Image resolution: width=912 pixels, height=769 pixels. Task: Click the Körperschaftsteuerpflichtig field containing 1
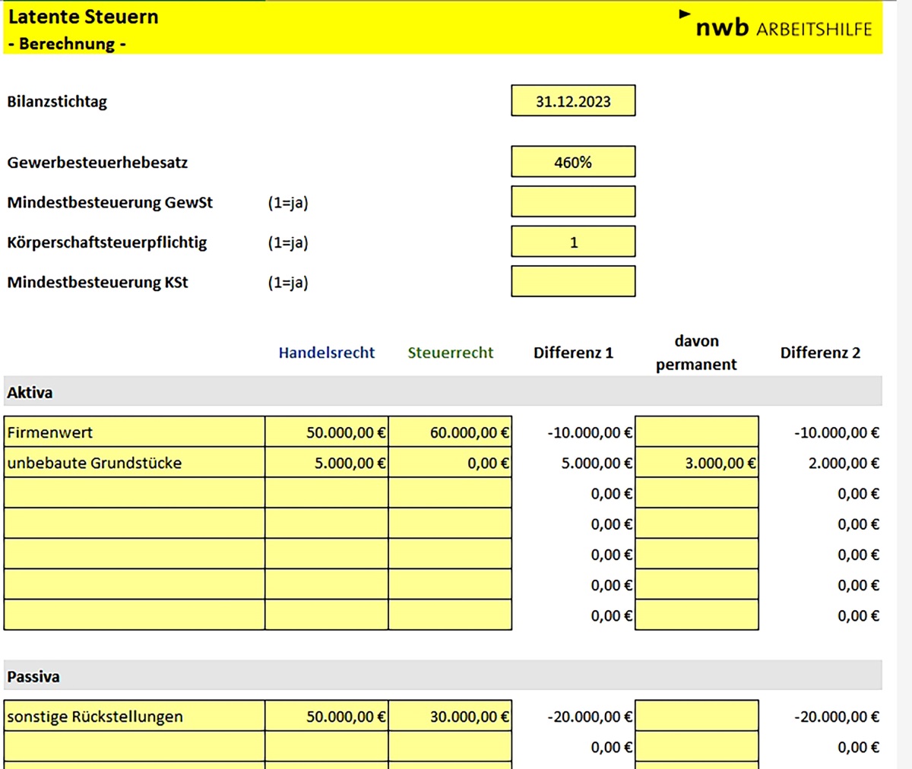[x=573, y=242]
